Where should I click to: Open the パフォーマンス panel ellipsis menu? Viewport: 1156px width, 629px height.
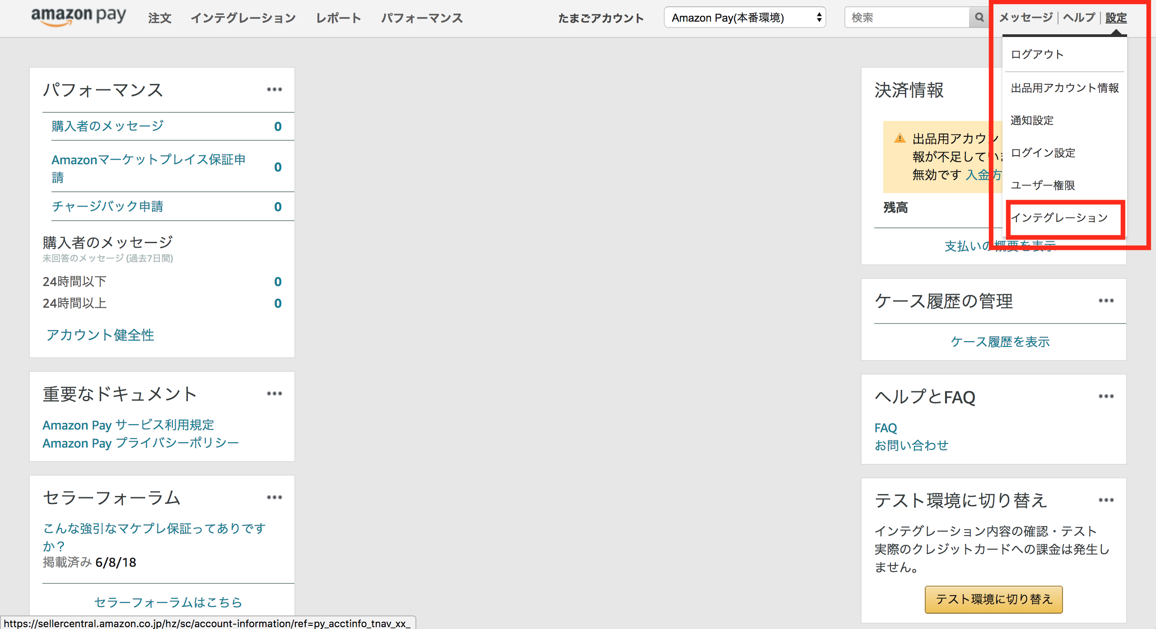tap(275, 90)
